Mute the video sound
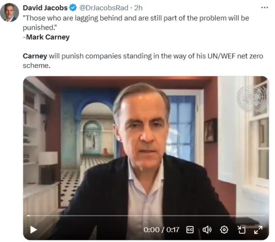The width and height of the screenshot is (275, 242). pyautogui.click(x=207, y=230)
